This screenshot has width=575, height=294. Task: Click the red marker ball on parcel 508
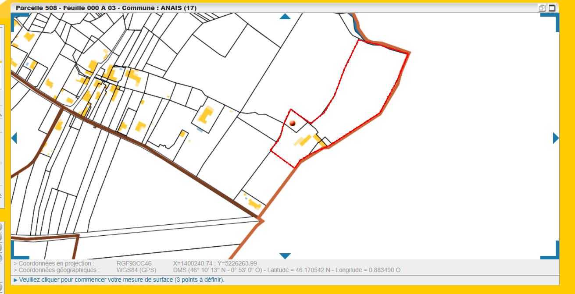click(x=293, y=124)
